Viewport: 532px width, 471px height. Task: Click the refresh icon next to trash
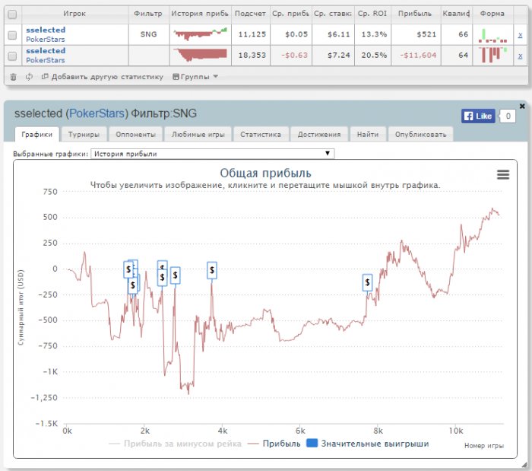pyautogui.click(x=29, y=77)
